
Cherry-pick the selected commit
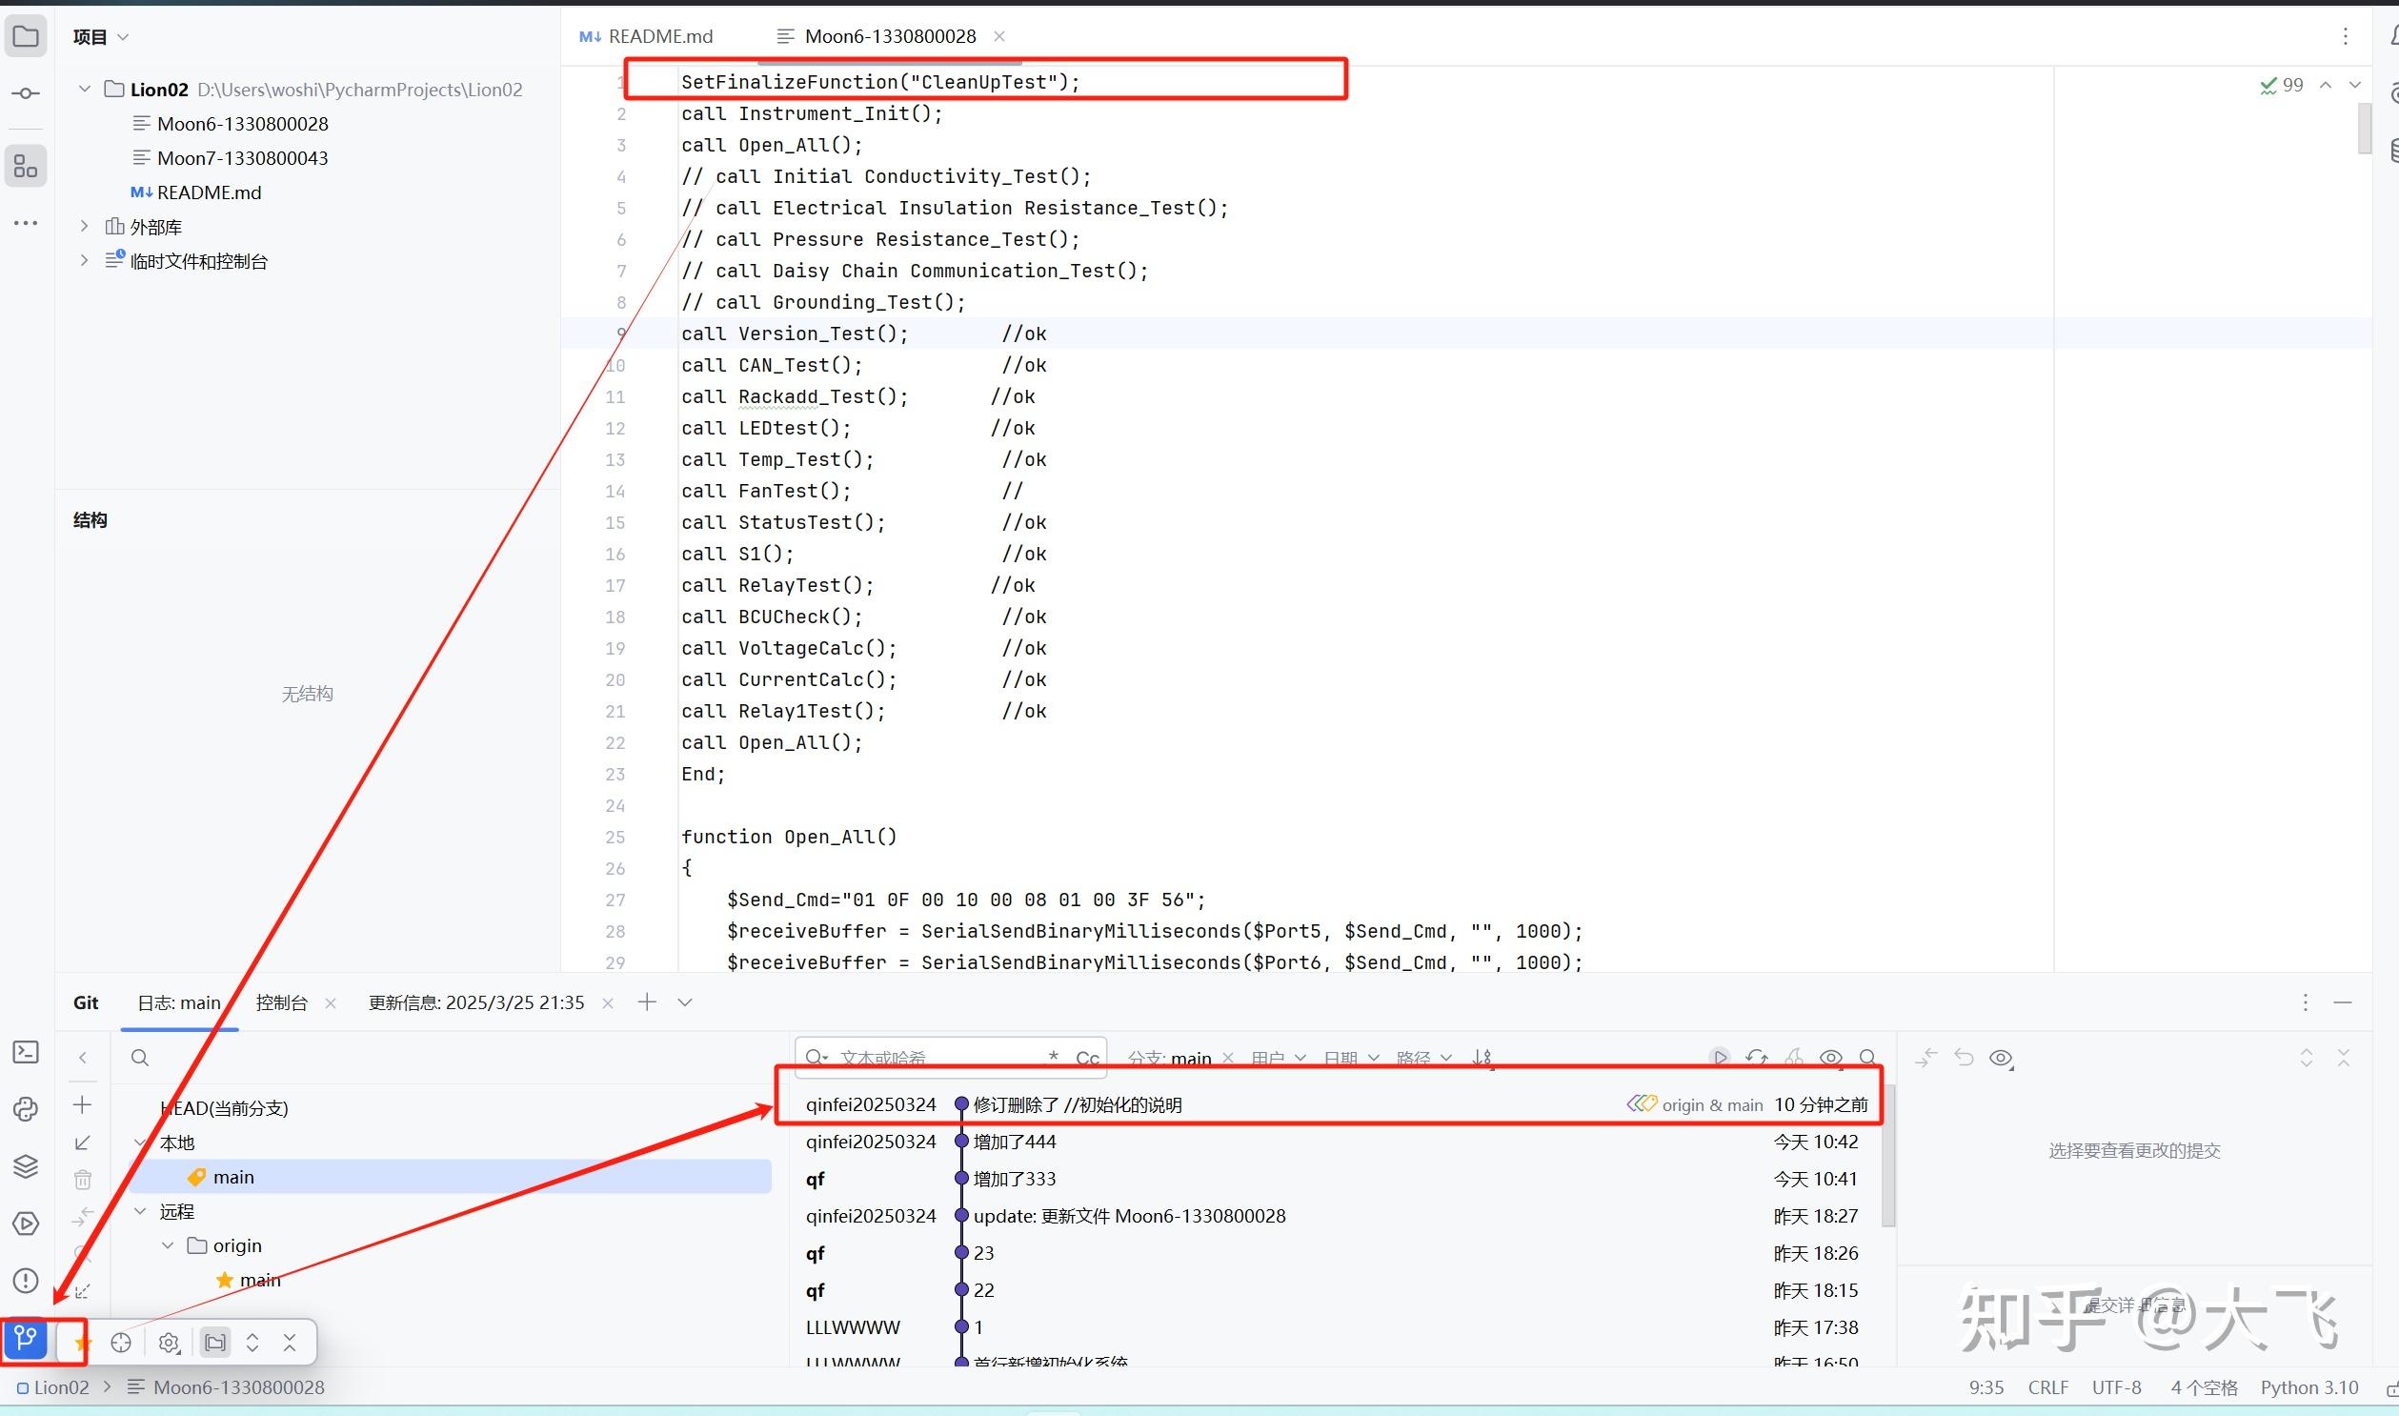pos(1794,1057)
